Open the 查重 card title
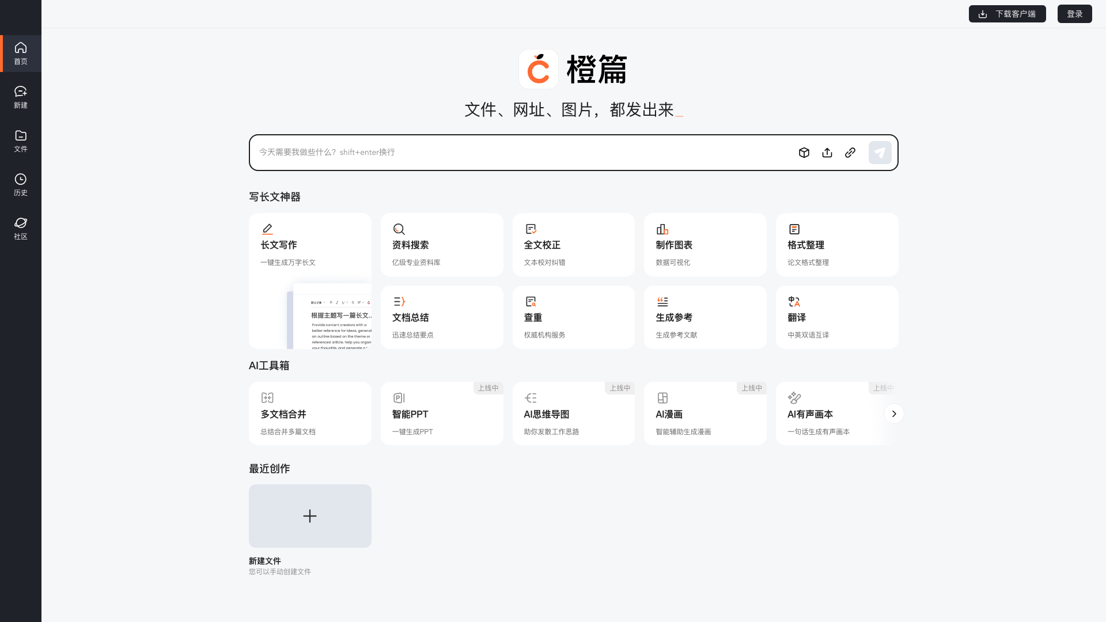Viewport: 1106px width, 622px height. (x=533, y=318)
